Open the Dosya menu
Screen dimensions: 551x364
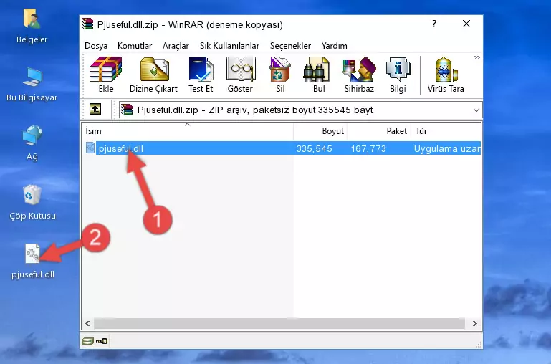coord(96,46)
